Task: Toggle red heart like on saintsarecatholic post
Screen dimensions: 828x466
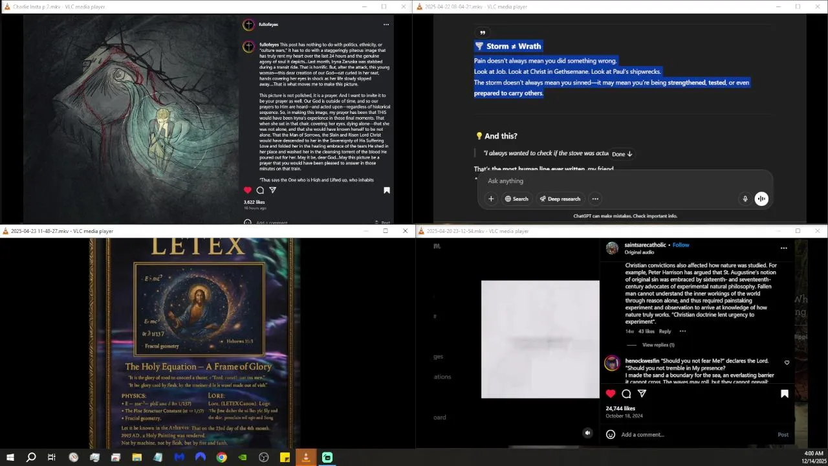Action: point(611,394)
